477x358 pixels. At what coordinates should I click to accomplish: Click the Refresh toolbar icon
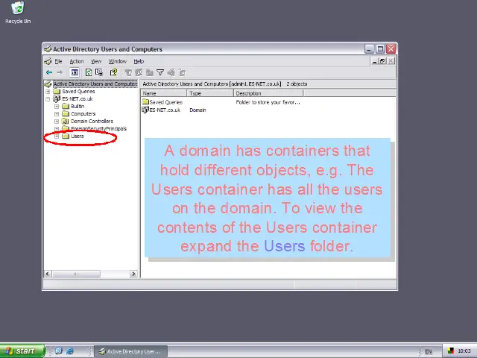[x=89, y=72]
